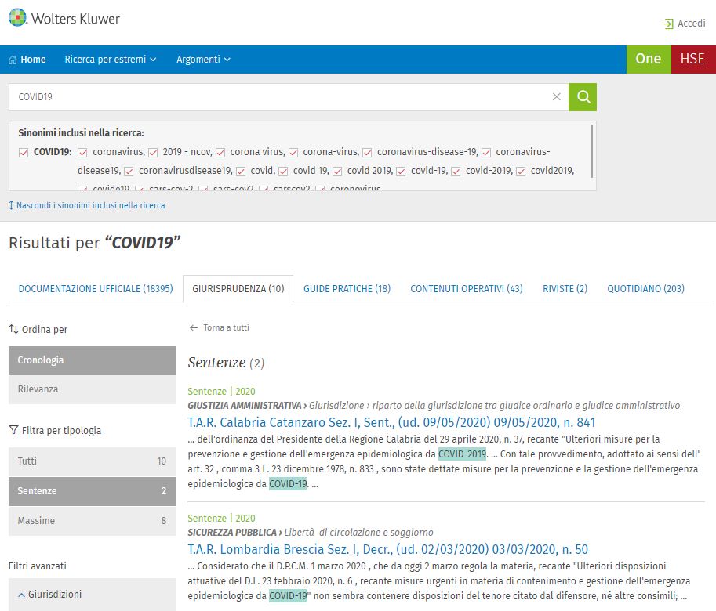Click the Ordina per sort arrows icon
This screenshot has height=611, width=716.
13,330
